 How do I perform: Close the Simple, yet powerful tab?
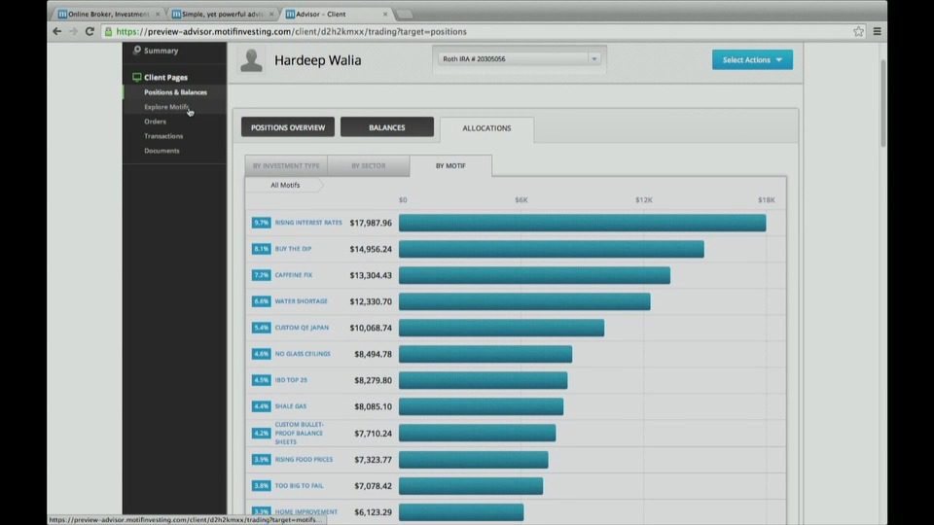coord(271,14)
